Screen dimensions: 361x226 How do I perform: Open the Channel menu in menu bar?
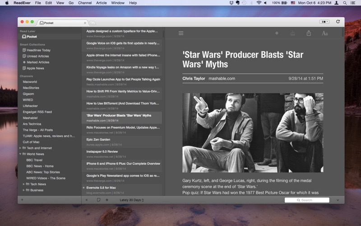pyautogui.click(x=84, y=3)
